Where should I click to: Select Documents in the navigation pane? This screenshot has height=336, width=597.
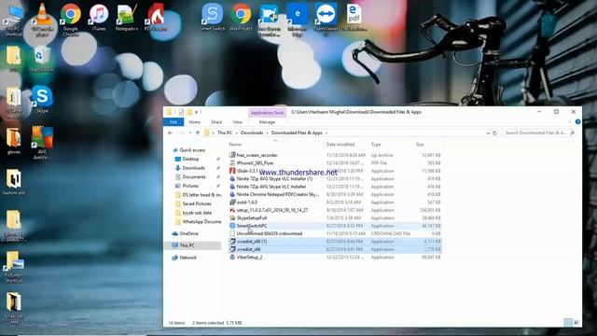coord(194,177)
